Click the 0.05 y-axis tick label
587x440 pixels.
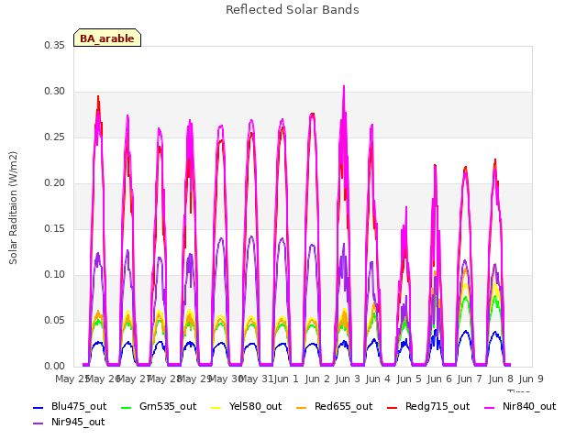click(55, 320)
